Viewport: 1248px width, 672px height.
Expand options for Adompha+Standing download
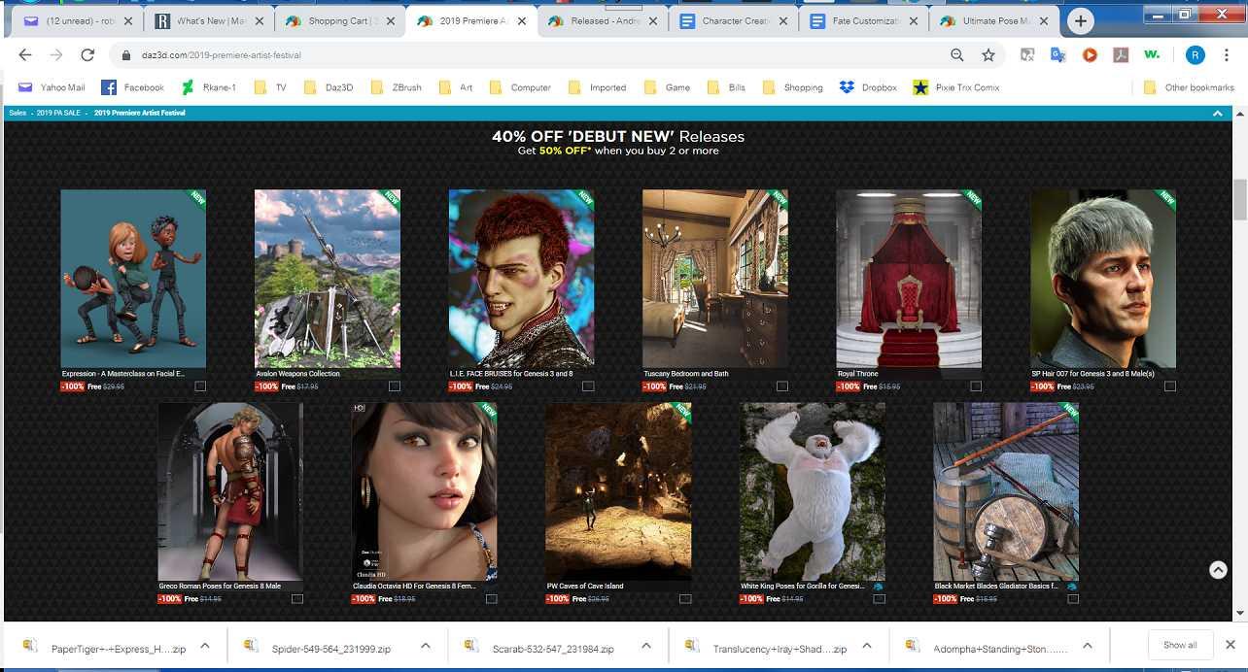pos(1088,646)
